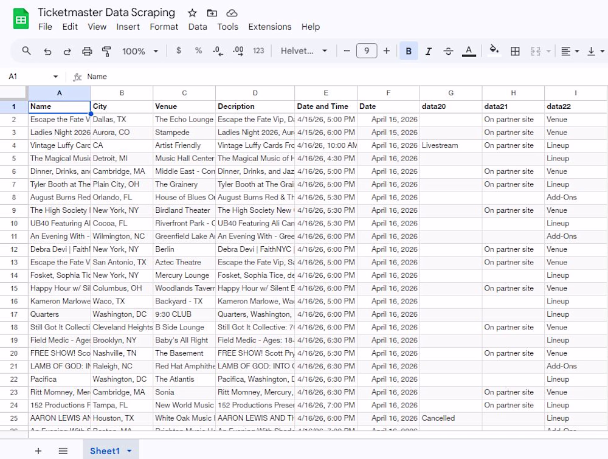Open the borders tool
Viewport: 608px width, 459px height.
[515, 51]
